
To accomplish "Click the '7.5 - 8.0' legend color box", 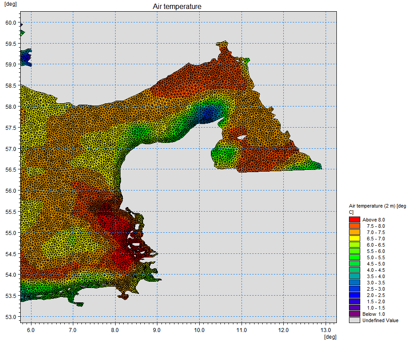I will pyautogui.click(x=355, y=226).
